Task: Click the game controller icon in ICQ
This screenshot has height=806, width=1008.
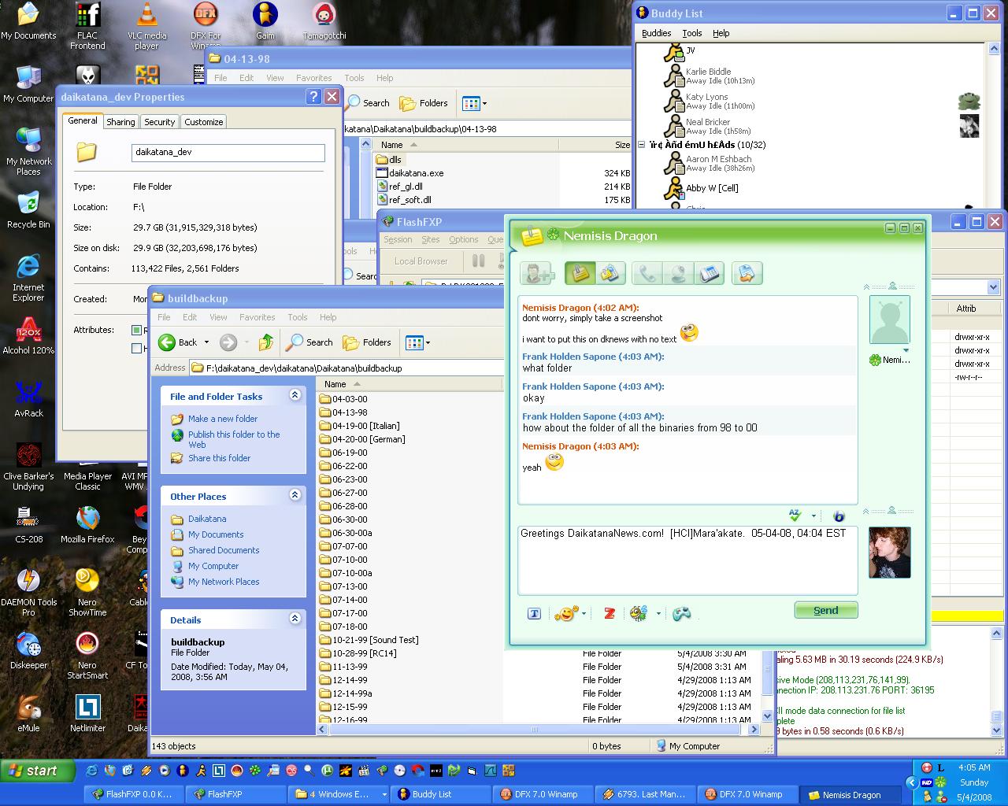Action: [681, 613]
